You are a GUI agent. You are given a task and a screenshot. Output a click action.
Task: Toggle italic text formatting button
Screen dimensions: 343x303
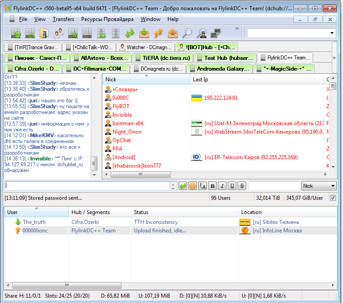(x=222, y=186)
